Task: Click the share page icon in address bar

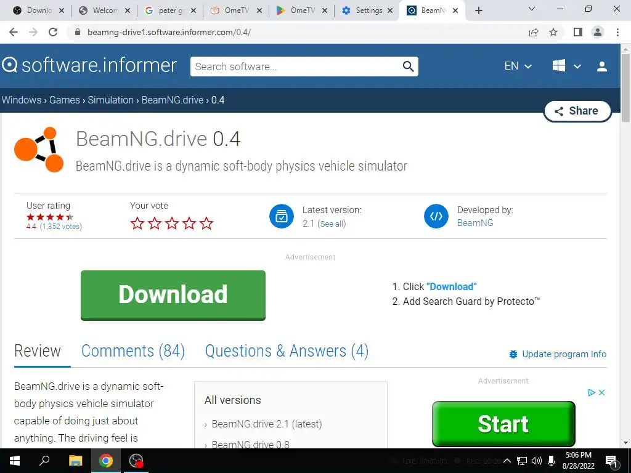Action: pyautogui.click(x=534, y=32)
